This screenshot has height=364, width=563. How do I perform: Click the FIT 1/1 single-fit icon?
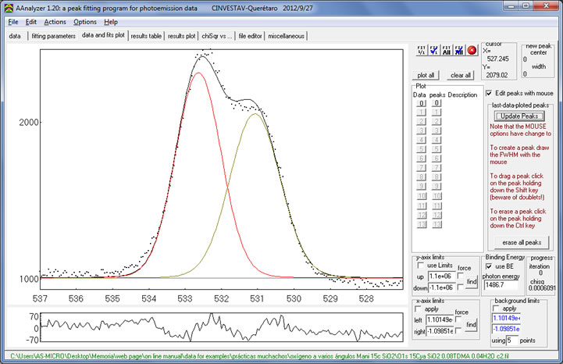tap(422, 51)
